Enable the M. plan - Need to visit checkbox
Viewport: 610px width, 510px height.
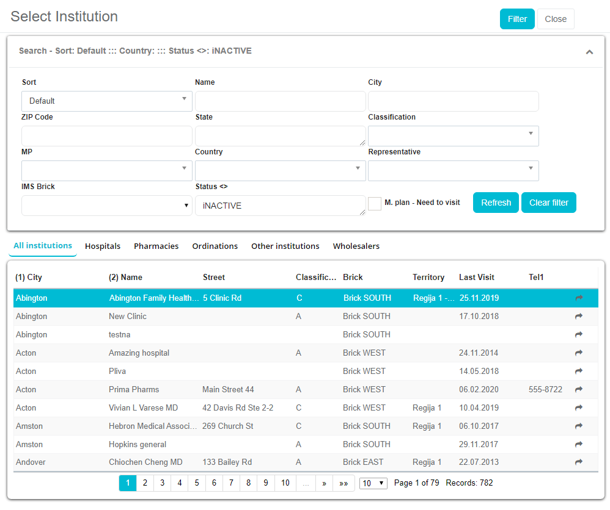(375, 203)
